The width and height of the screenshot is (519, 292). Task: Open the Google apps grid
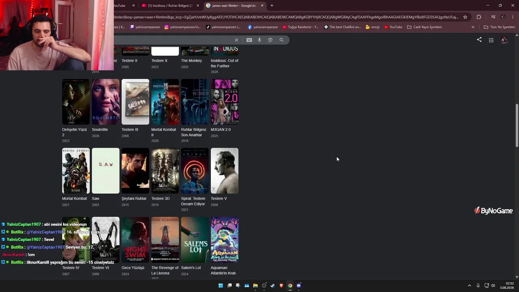[x=491, y=40]
